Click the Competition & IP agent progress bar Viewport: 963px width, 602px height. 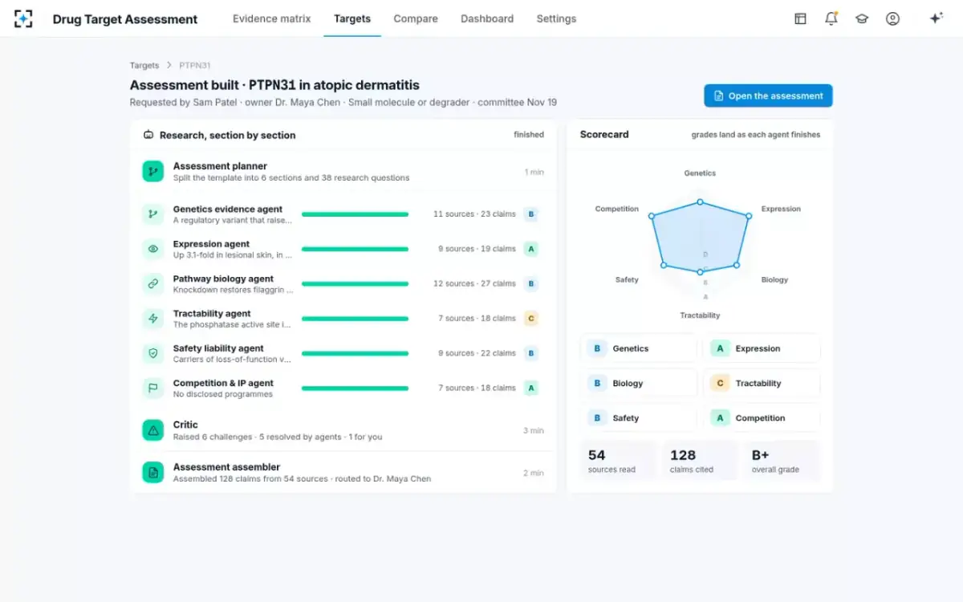355,388
